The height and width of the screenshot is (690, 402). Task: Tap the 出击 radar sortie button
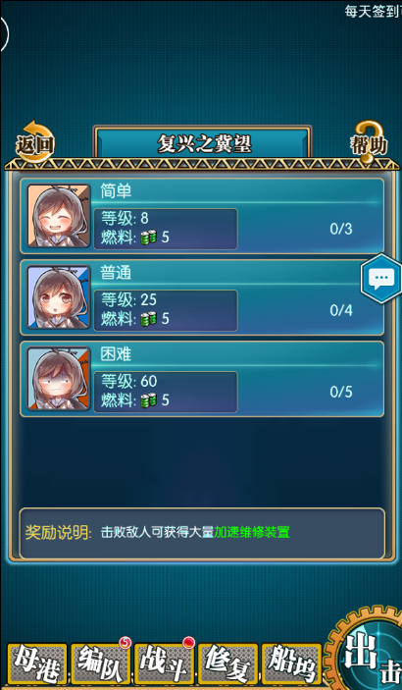[365, 651]
